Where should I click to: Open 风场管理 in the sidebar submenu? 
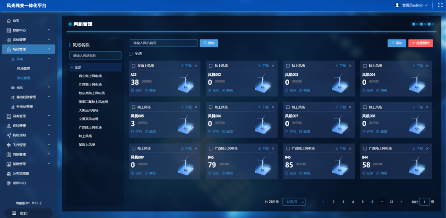pyautogui.click(x=24, y=68)
